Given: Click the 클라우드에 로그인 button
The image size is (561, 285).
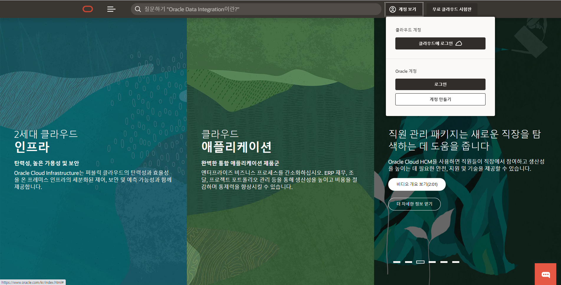Looking at the screenshot, I should (x=440, y=43).
